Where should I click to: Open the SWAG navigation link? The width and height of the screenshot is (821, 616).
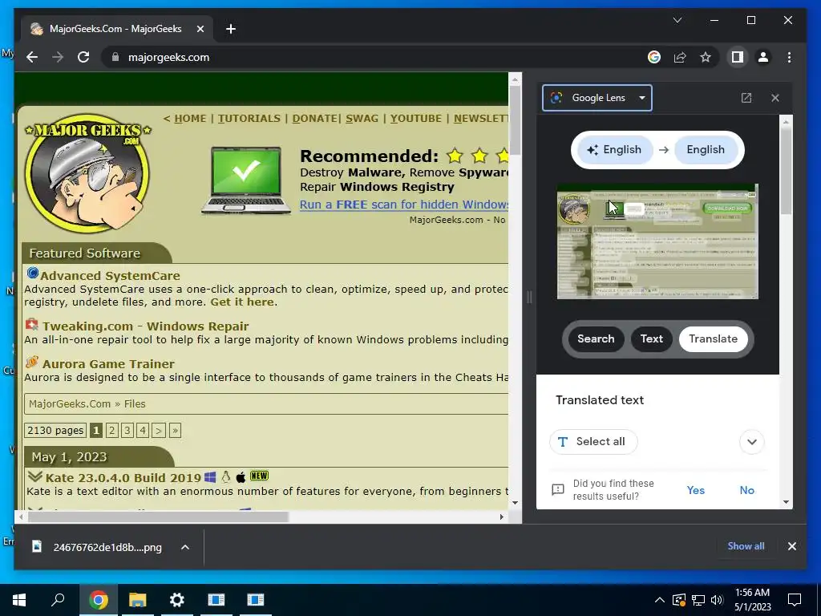362,119
